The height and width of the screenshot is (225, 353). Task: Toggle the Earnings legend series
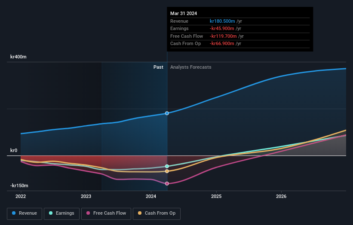pyautogui.click(x=61, y=213)
